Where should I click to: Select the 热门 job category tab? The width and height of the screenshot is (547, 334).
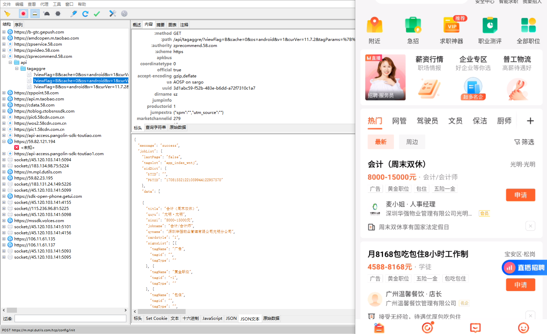375,121
